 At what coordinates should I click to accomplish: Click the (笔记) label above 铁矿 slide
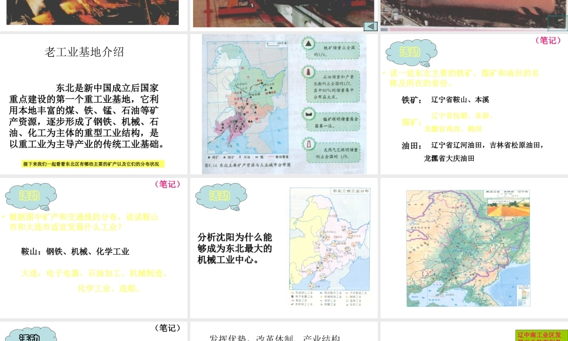tap(548, 40)
